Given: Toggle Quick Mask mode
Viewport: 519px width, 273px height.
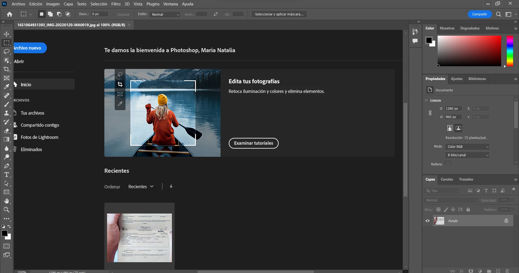Looking at the screenshot, I should pyautogui.click(x=6, y=246).
